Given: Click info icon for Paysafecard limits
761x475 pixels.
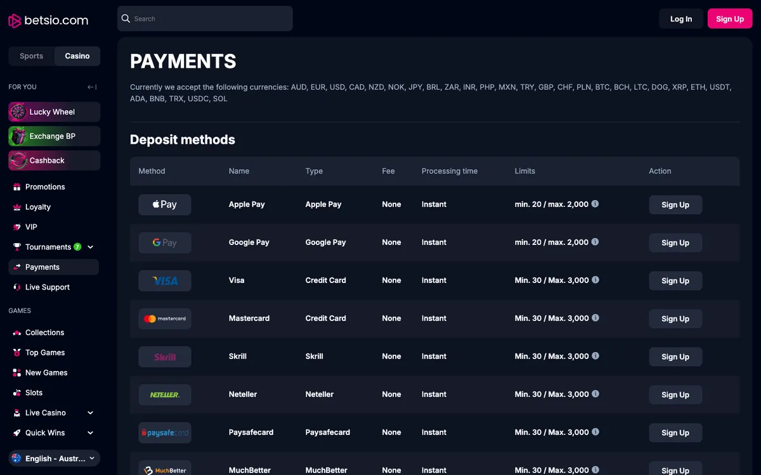Looking at the screenshot, I should click(595, 432).
